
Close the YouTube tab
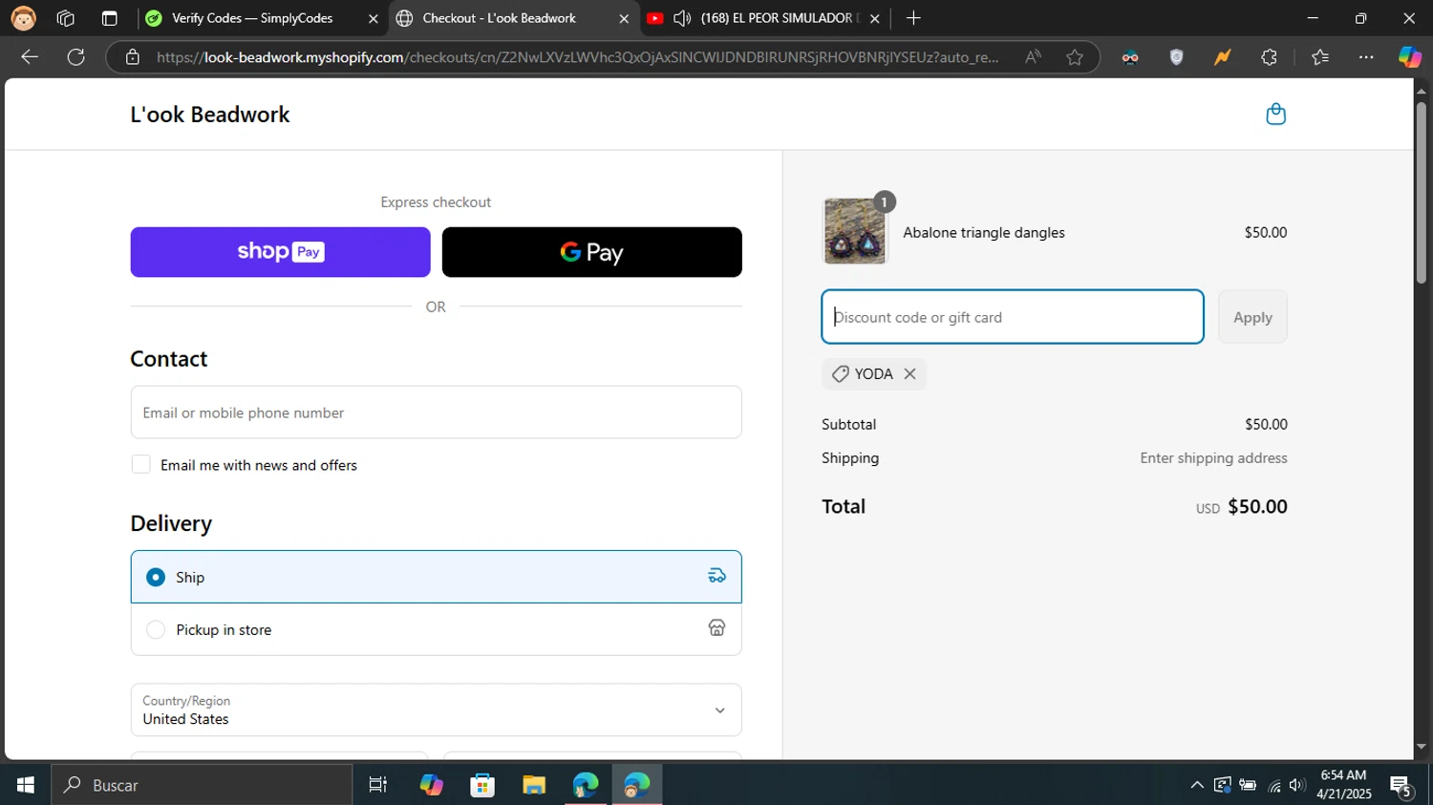(874, 18)
